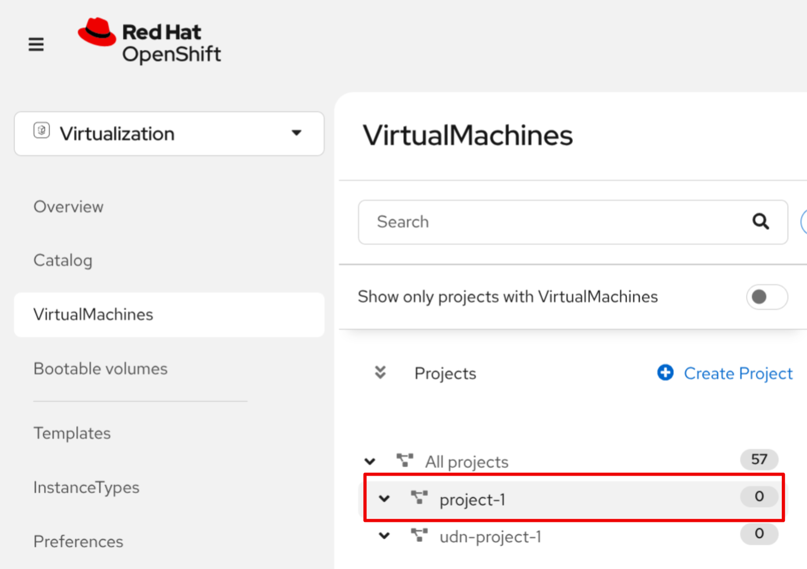Collapse the Projects panel with double chevron
807x569 pixels.
(x=380, y=373)
